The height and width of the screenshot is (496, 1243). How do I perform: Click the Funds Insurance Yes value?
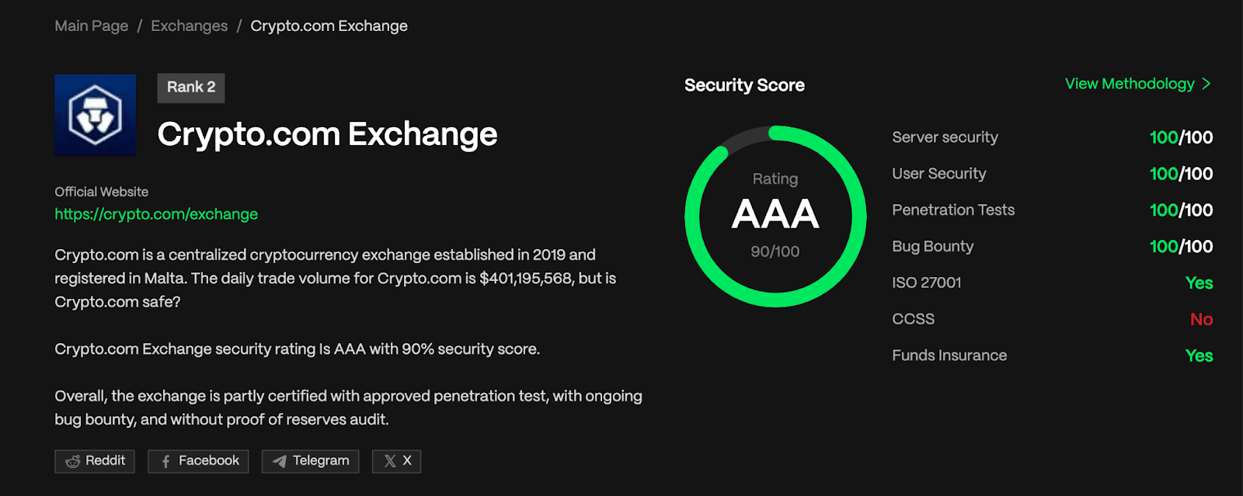[1199, 356]
